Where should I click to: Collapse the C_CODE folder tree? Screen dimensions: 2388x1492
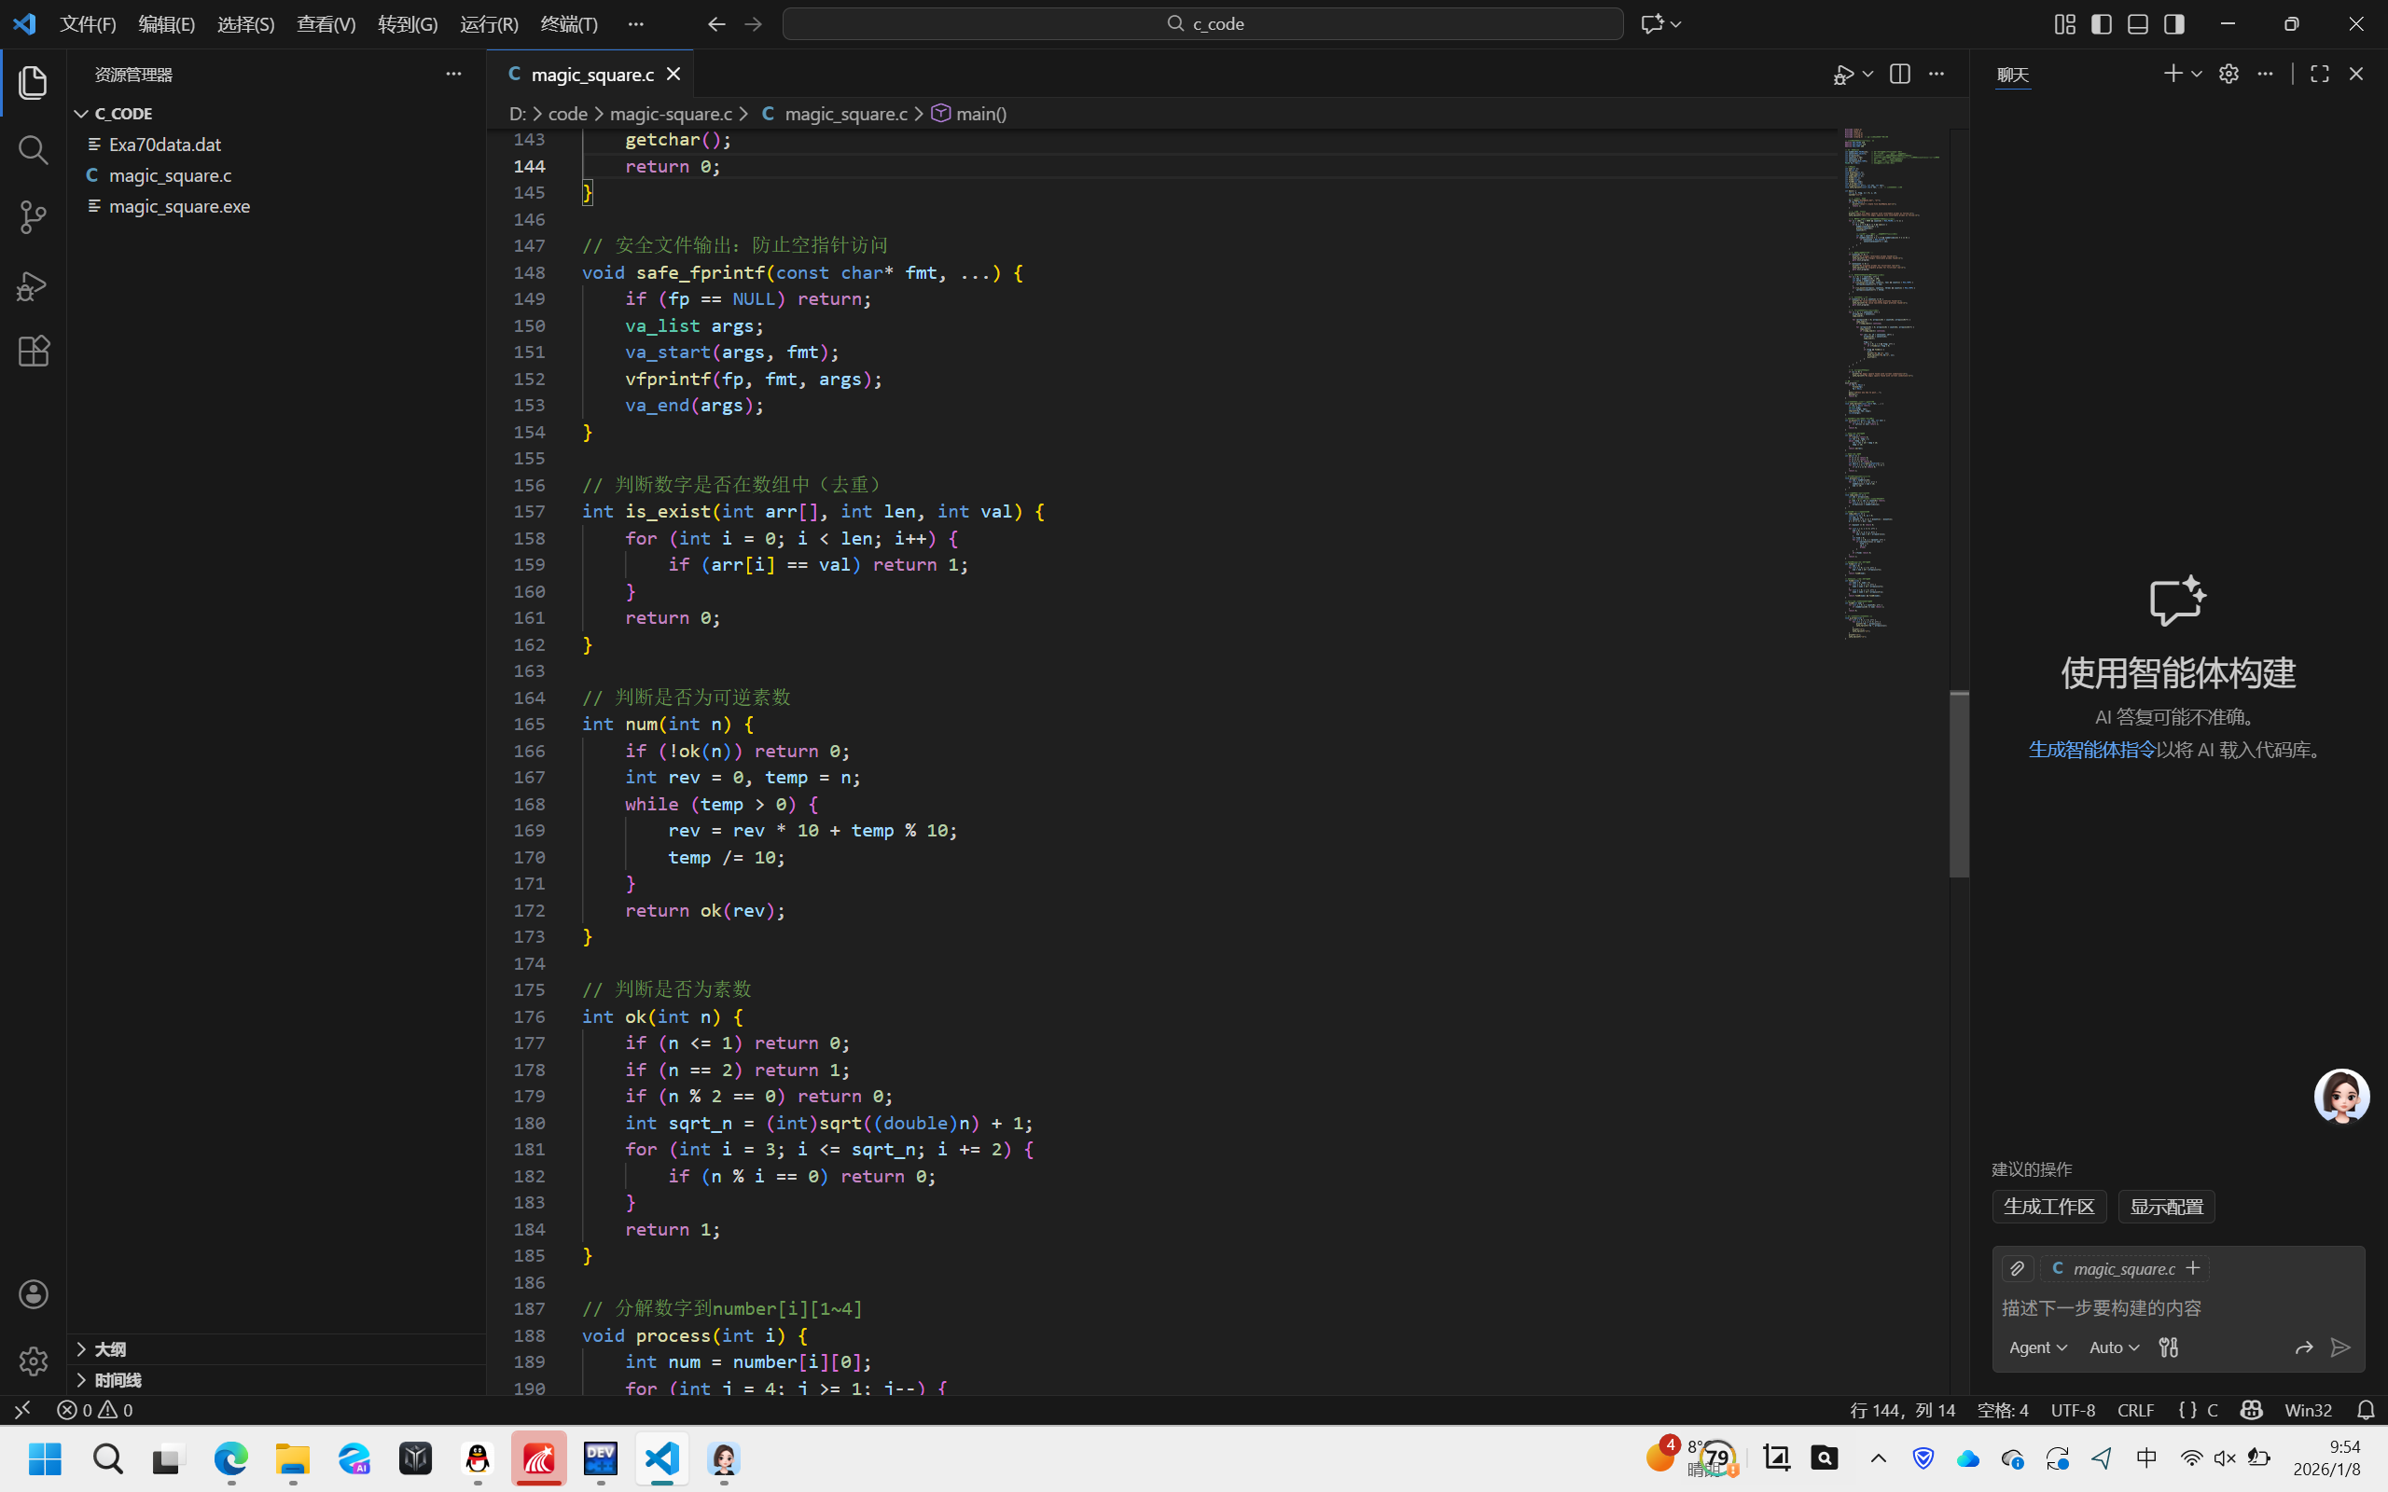pyautogui.click(x=122, y=114)
